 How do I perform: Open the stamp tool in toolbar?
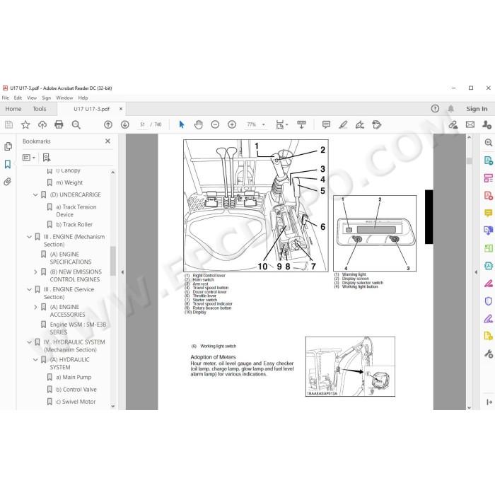377,124
